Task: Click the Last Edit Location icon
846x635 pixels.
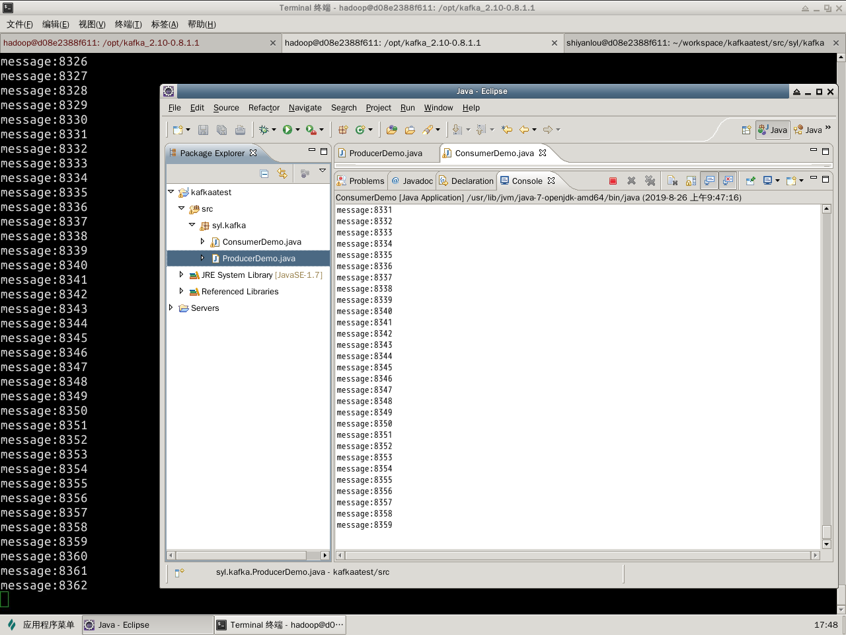Action: click(x=507, y=130)
